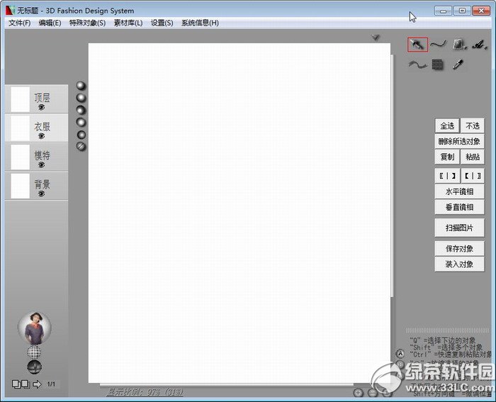Toggle visibility eye of 背景 layer
Screen dimensions: 496x402
41,194
